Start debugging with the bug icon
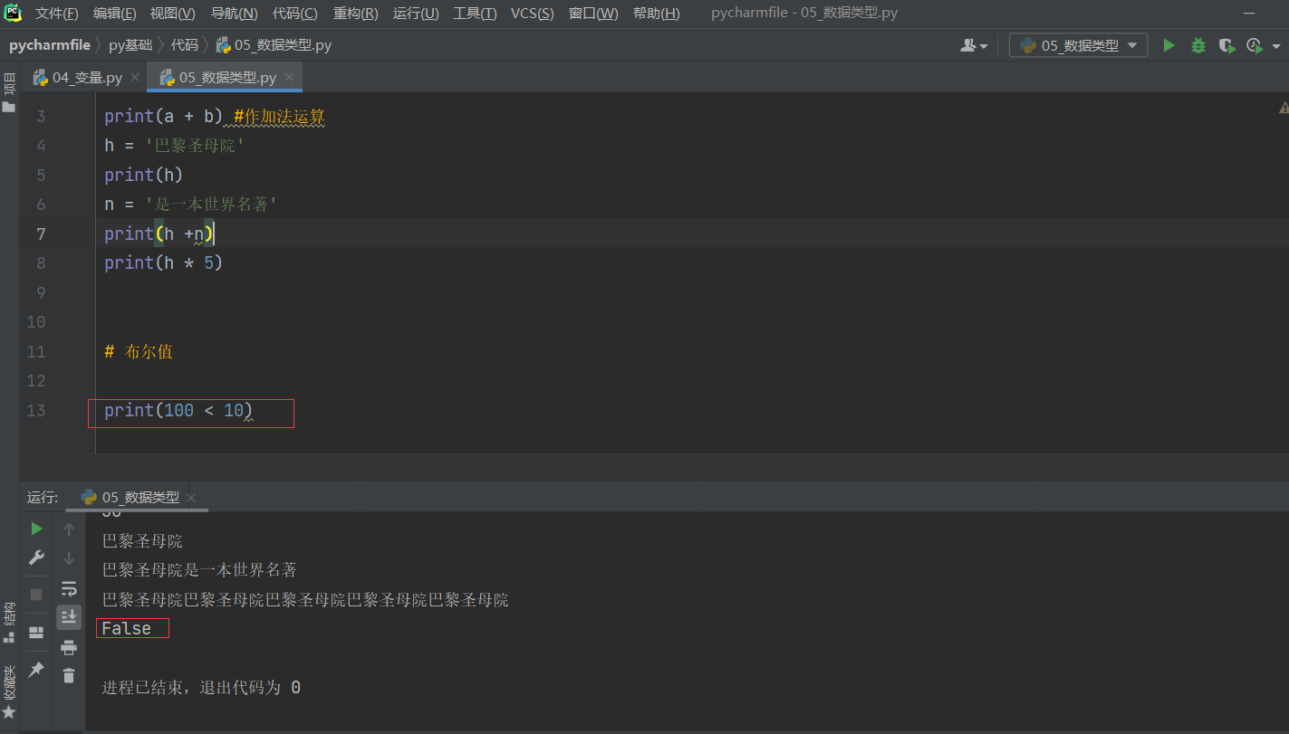This screenshot has height=734, width=1289. click(x=1198, y=45)
